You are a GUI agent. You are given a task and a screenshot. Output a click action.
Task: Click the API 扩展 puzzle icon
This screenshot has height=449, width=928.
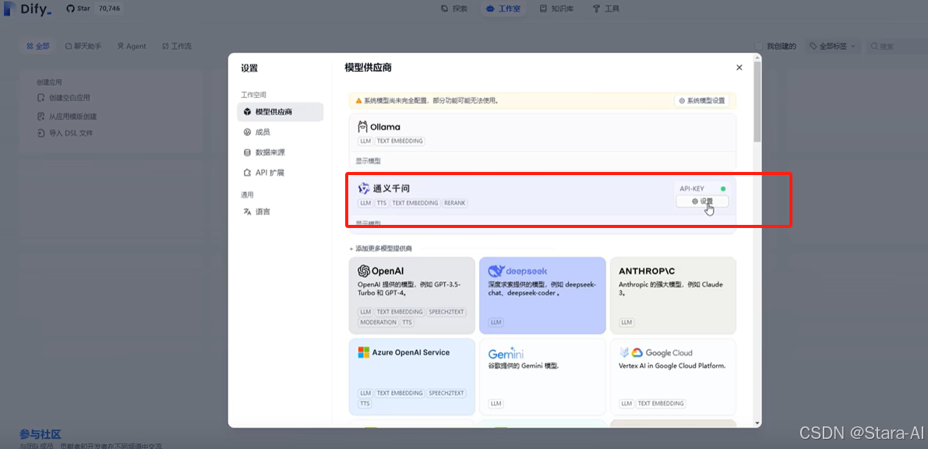(x=247, y=173)
